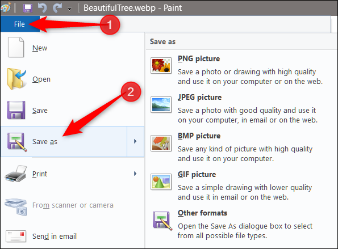
Task: Select PNG picture save format
Action: coord(241,70)
